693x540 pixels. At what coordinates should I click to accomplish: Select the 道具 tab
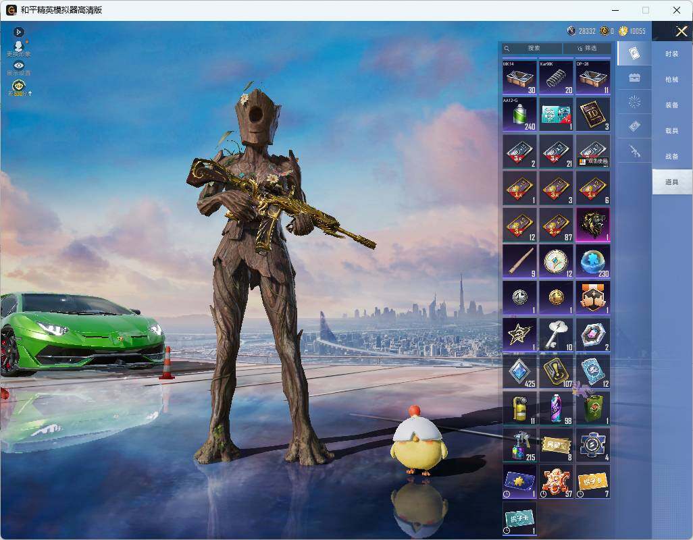tap(672, 182)
